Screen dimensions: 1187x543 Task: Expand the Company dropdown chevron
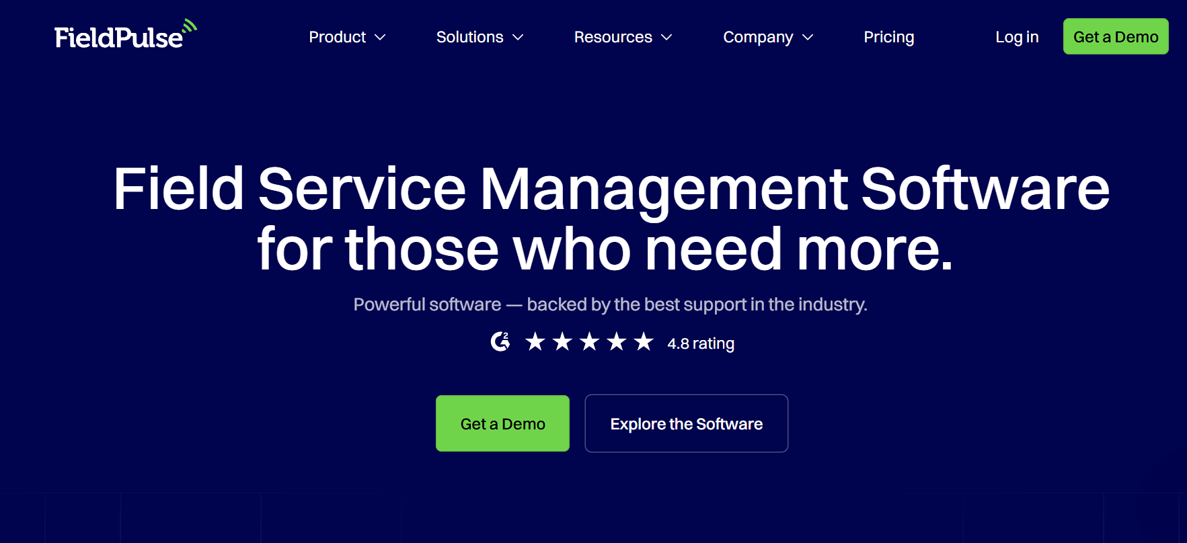[x=808, y=38]
